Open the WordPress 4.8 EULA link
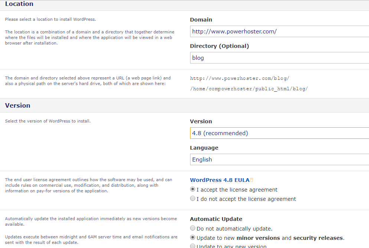 point(219,180)
